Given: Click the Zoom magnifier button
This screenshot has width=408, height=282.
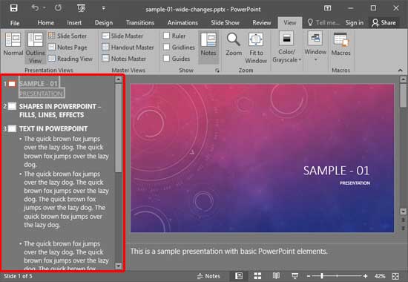Looking at the screenshot, I should point(234,45).
